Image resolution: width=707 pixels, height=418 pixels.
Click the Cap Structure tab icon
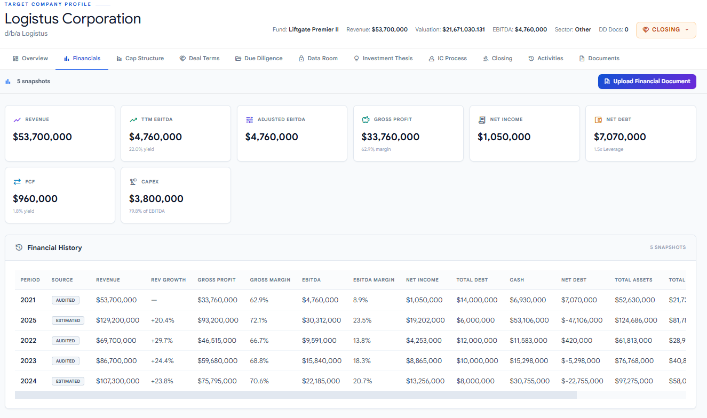point(119,59)
